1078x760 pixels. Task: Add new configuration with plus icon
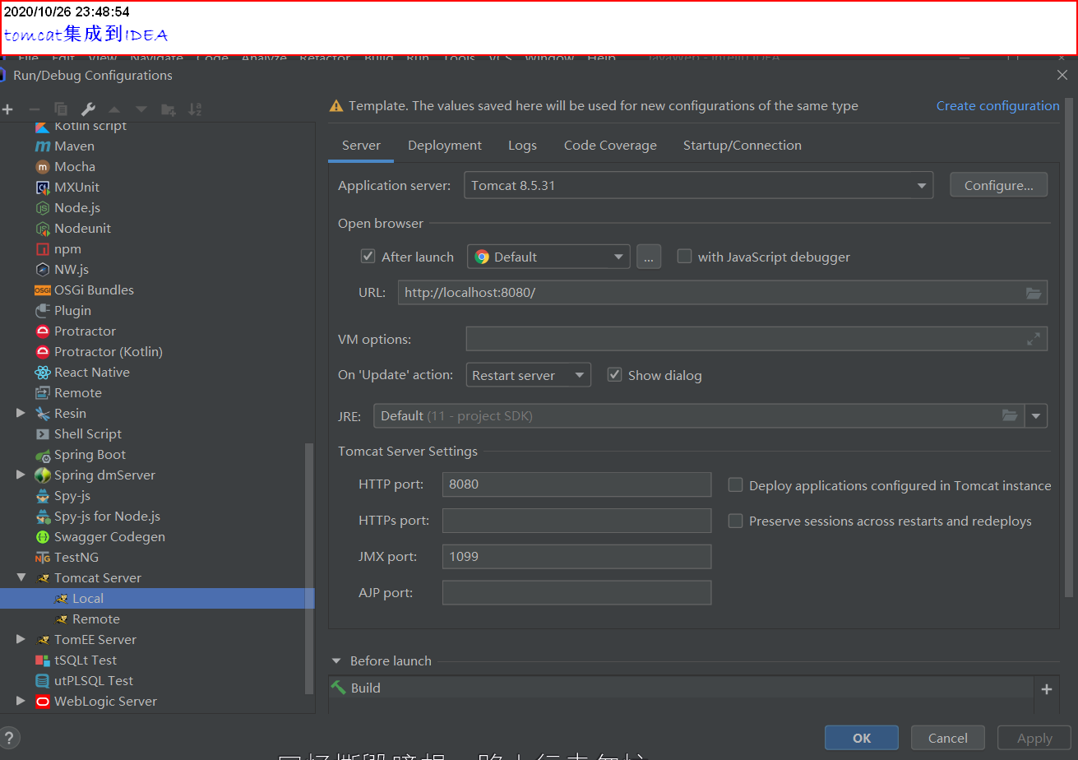click(8, 109)
